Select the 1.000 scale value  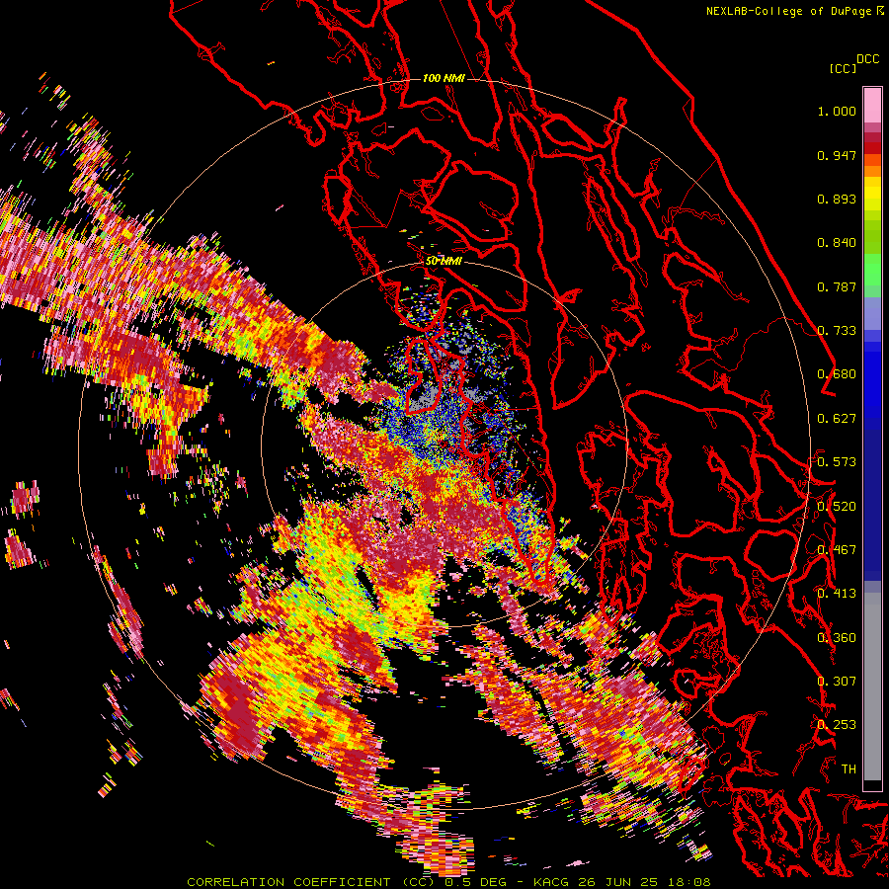point(837,111)
